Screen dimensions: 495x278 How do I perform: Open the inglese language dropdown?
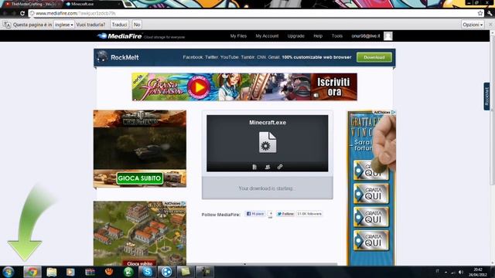click(63, 25)
